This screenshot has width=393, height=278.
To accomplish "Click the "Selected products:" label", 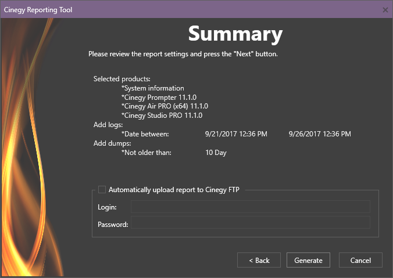I will pos(122,79).
